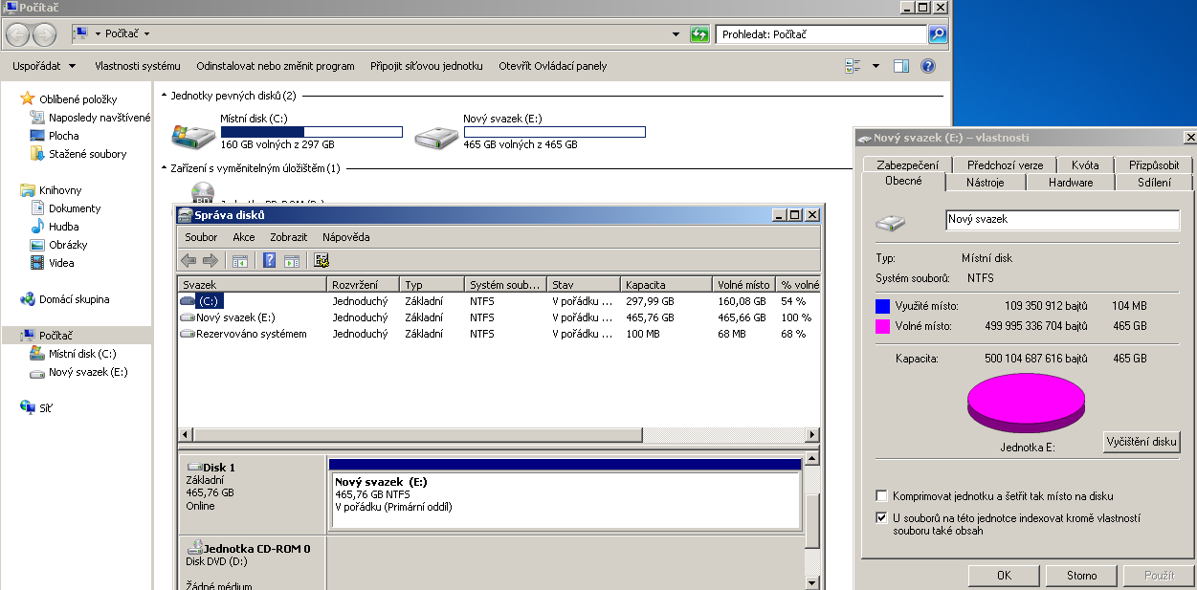Click the blue 'Využité místo' color swatch
The width and height of the screenshot is (1197, 590).
882,306
